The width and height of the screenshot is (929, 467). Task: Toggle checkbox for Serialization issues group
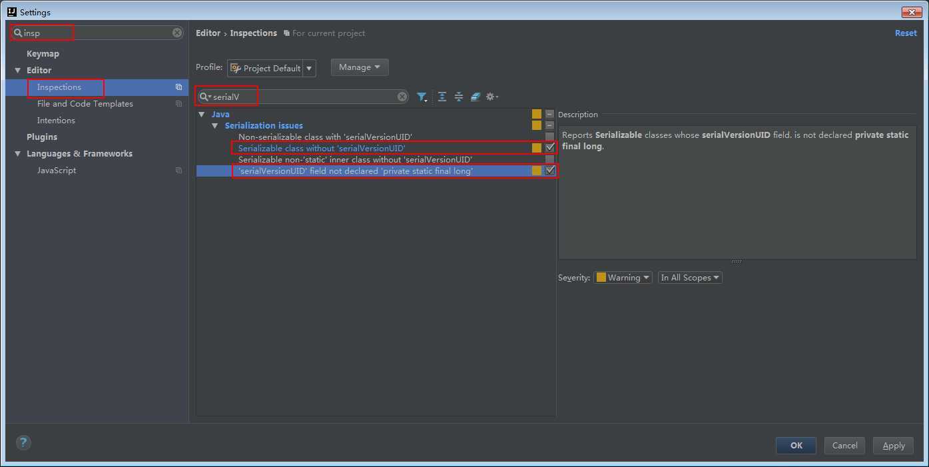[549, 125]
